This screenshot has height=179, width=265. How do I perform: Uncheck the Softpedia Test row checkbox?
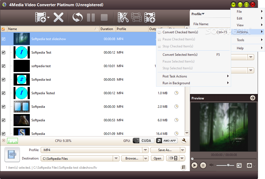4,53
